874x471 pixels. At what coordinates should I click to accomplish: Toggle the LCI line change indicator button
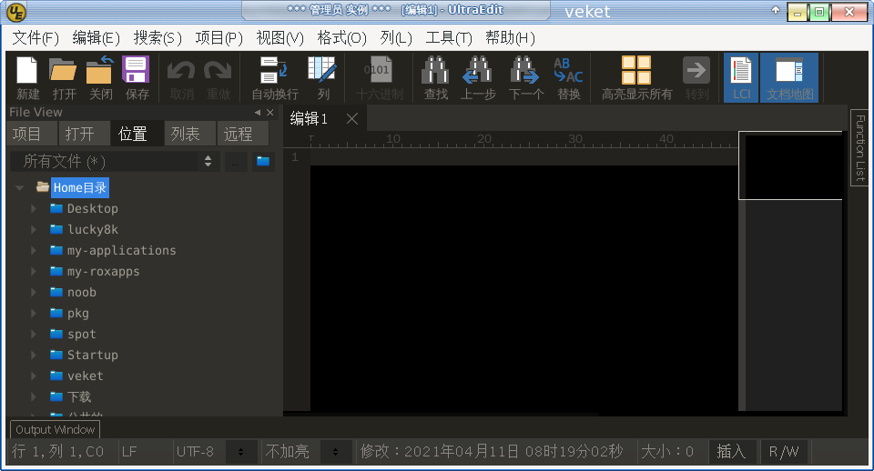click(x=741, y=77)
